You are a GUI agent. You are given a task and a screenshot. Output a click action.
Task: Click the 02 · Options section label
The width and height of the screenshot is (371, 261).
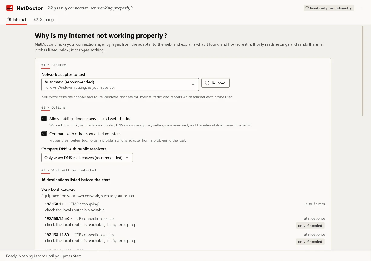pos(54,107)
